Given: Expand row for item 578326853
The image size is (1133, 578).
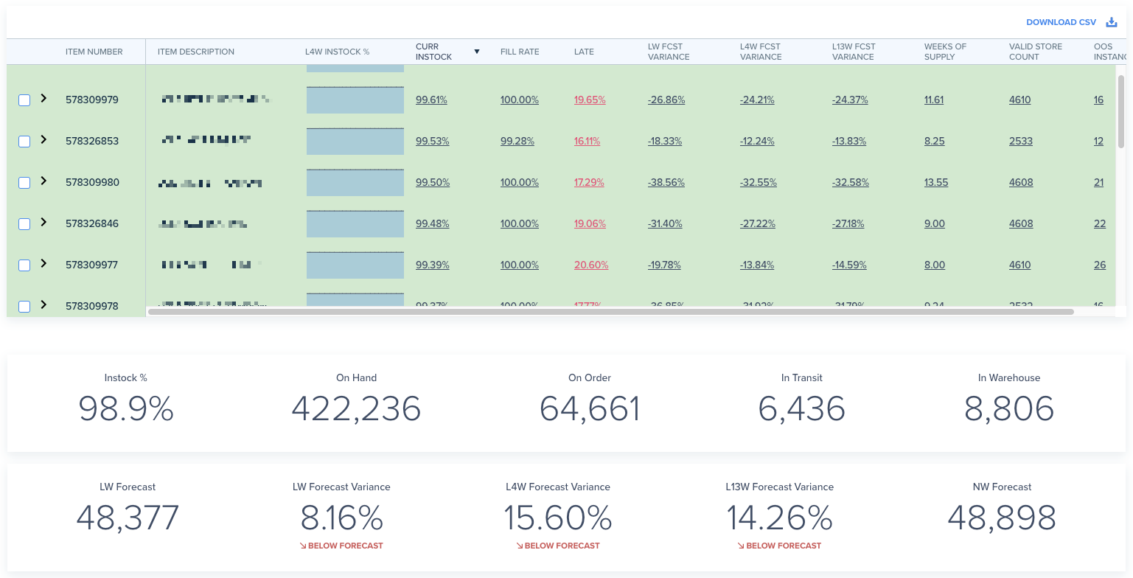Looking at the screenshot, I should pos(43,139).
